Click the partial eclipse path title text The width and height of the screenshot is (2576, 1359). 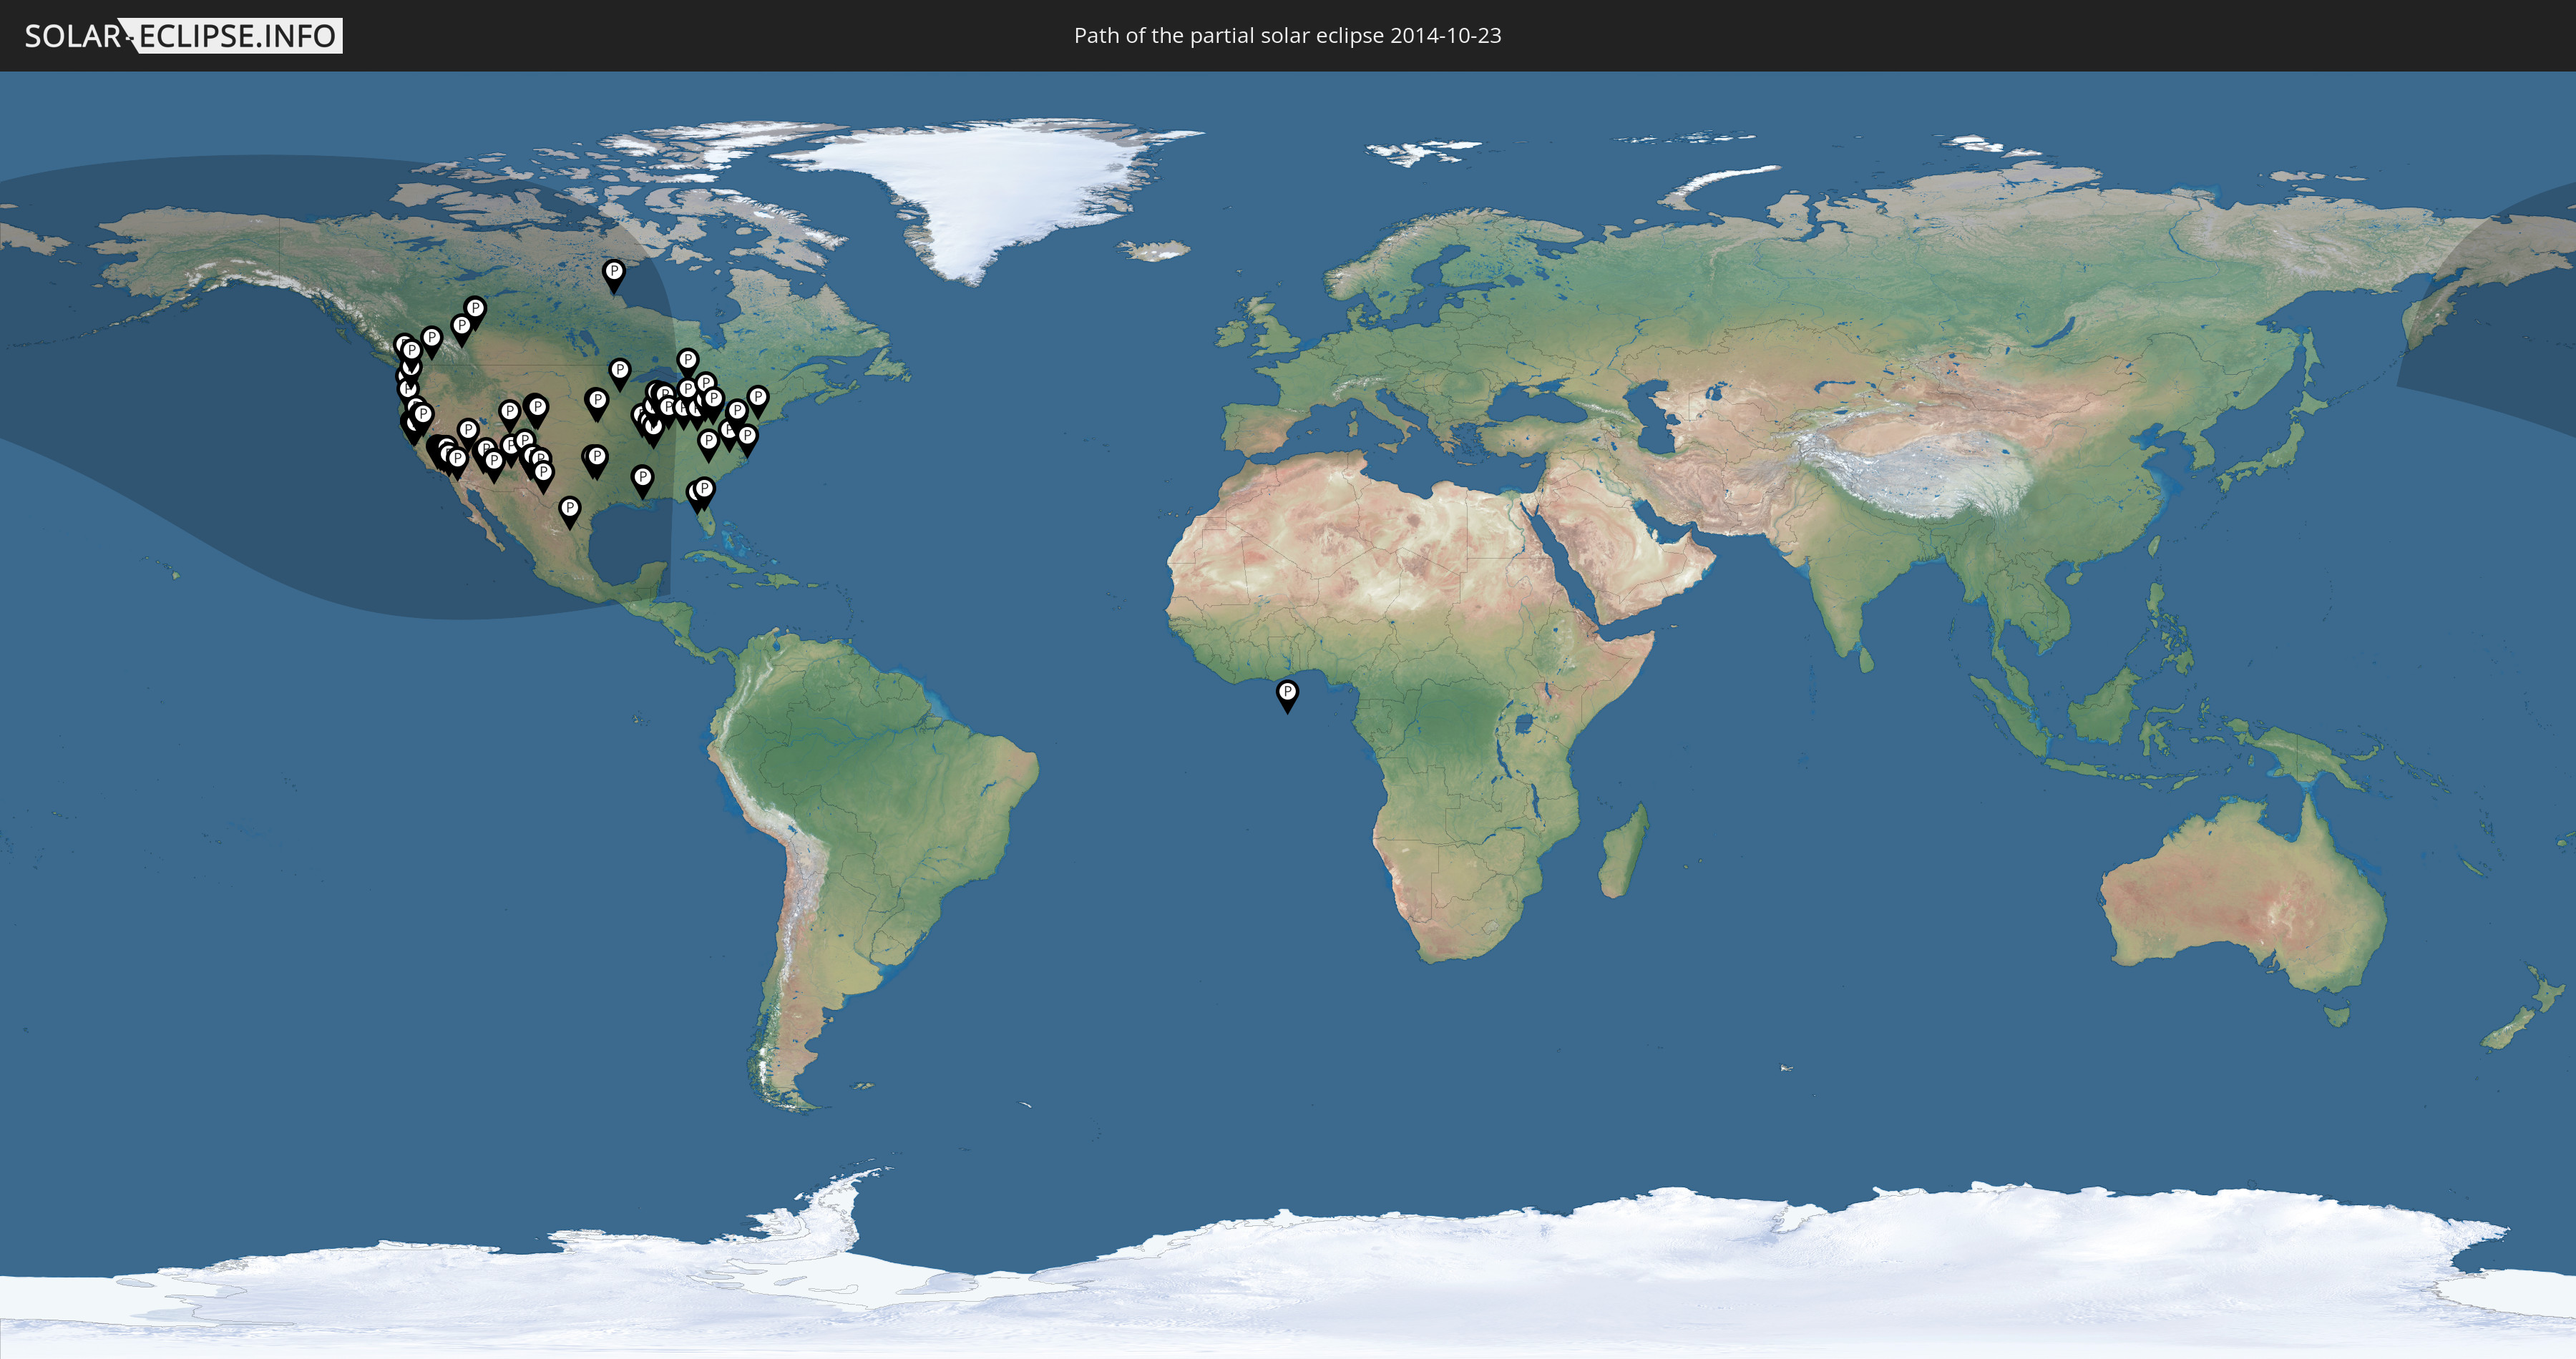click(1287, 36)
